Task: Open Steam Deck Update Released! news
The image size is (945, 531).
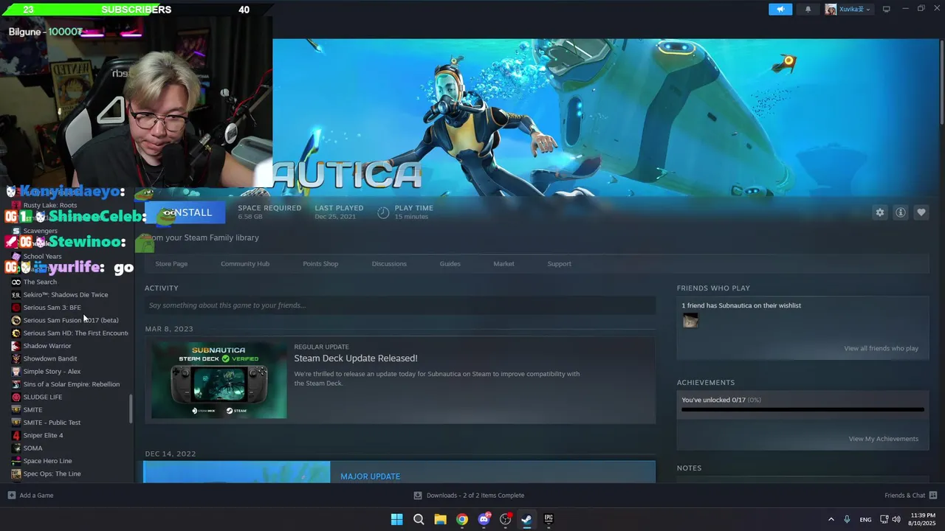Action: [356, 358]
